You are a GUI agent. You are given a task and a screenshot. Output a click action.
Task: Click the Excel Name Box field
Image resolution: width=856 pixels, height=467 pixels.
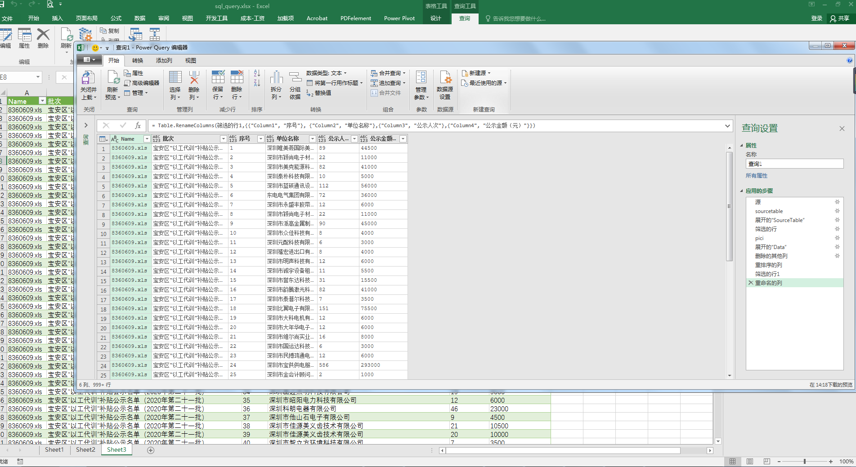pos(20,77)
